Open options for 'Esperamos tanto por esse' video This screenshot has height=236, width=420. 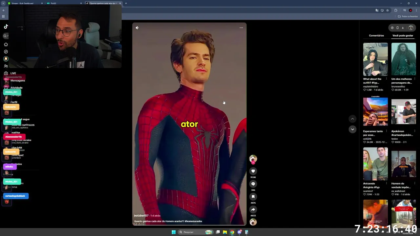pyautogui.click(x=387, y=131)
